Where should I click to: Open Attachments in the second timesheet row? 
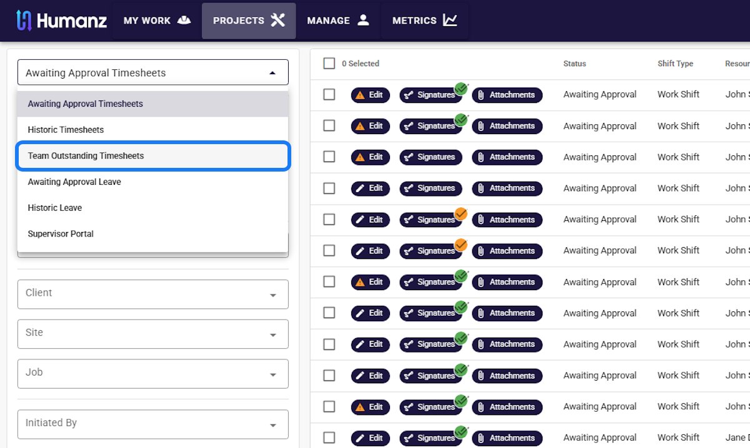click(x=507, y=126)
